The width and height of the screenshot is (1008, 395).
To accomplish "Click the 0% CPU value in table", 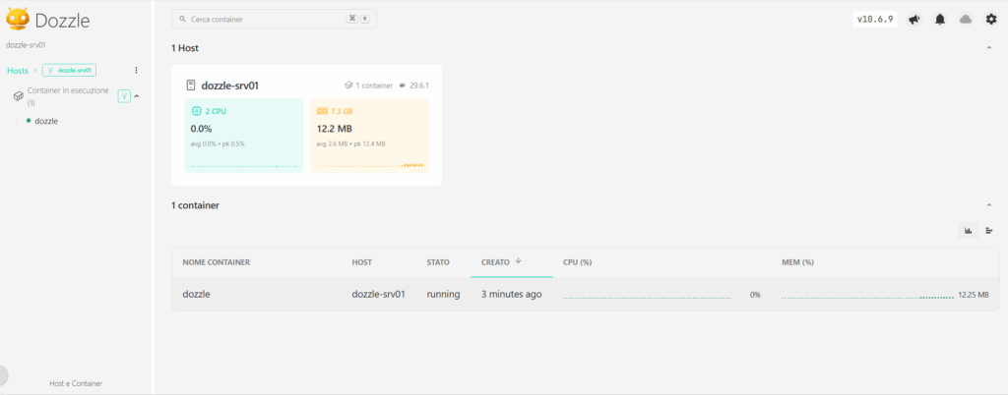I will 755,295.
